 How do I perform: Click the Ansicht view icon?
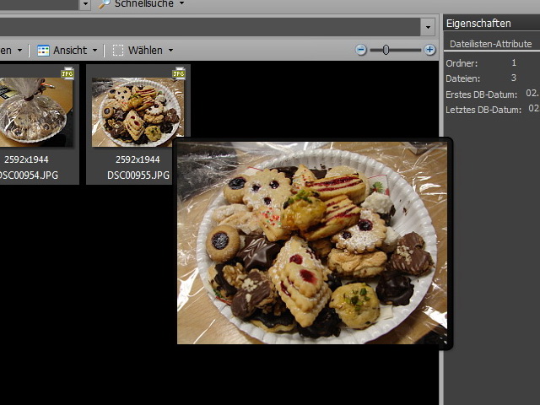click(43, 51)
